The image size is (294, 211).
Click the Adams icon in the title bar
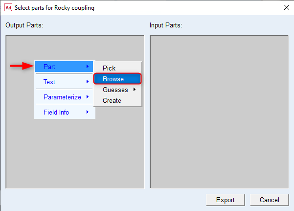pyautogui.click(x=8, y=8)
